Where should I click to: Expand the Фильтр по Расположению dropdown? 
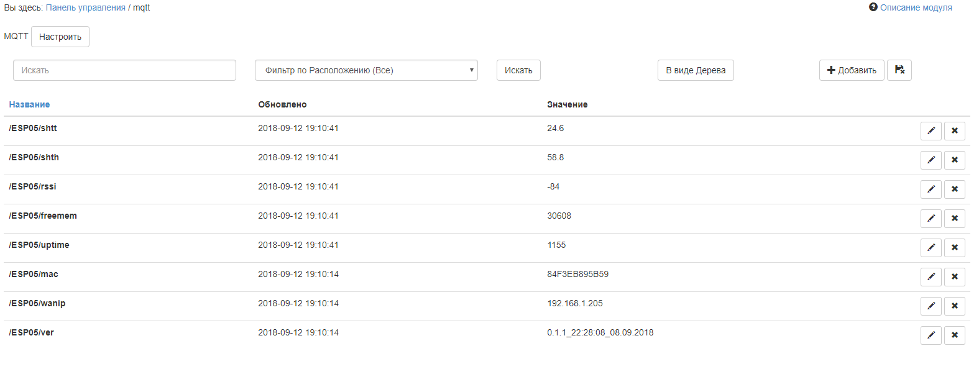366,70
